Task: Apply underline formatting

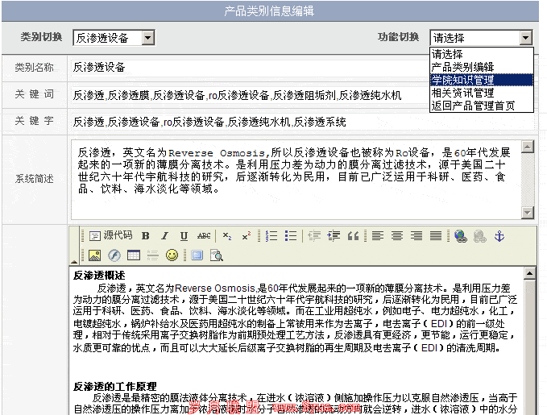Action: coord(184,236)
